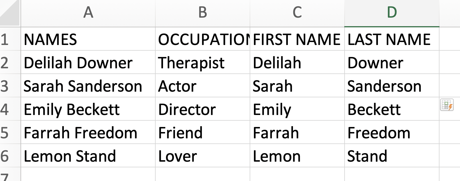The height and width of the screenshot is (181, 460).
Task: Click the Stand cell in row 6
Action: tap(392, 156)
